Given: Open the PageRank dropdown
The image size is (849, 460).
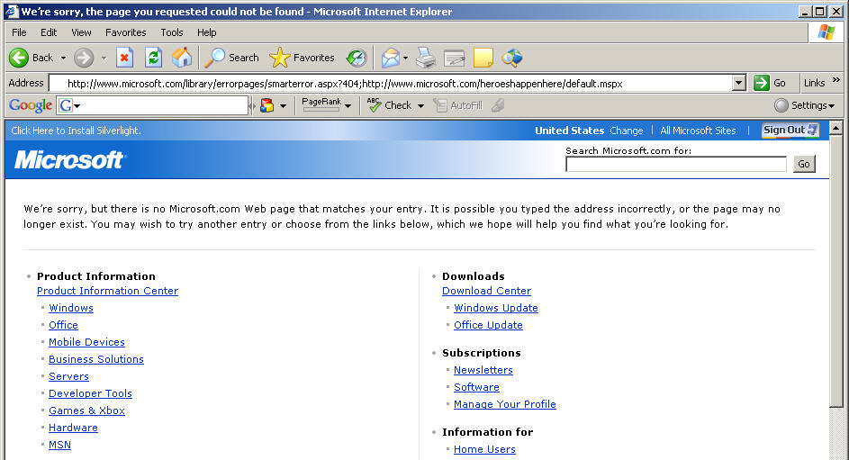Looking at the screenshot, I should (x=327, y=104).
